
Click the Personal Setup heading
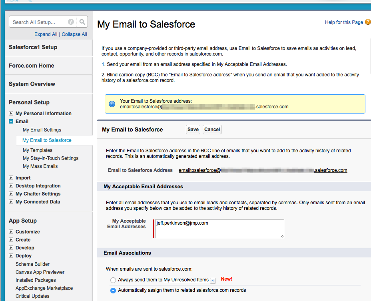[x=29, y=102]
